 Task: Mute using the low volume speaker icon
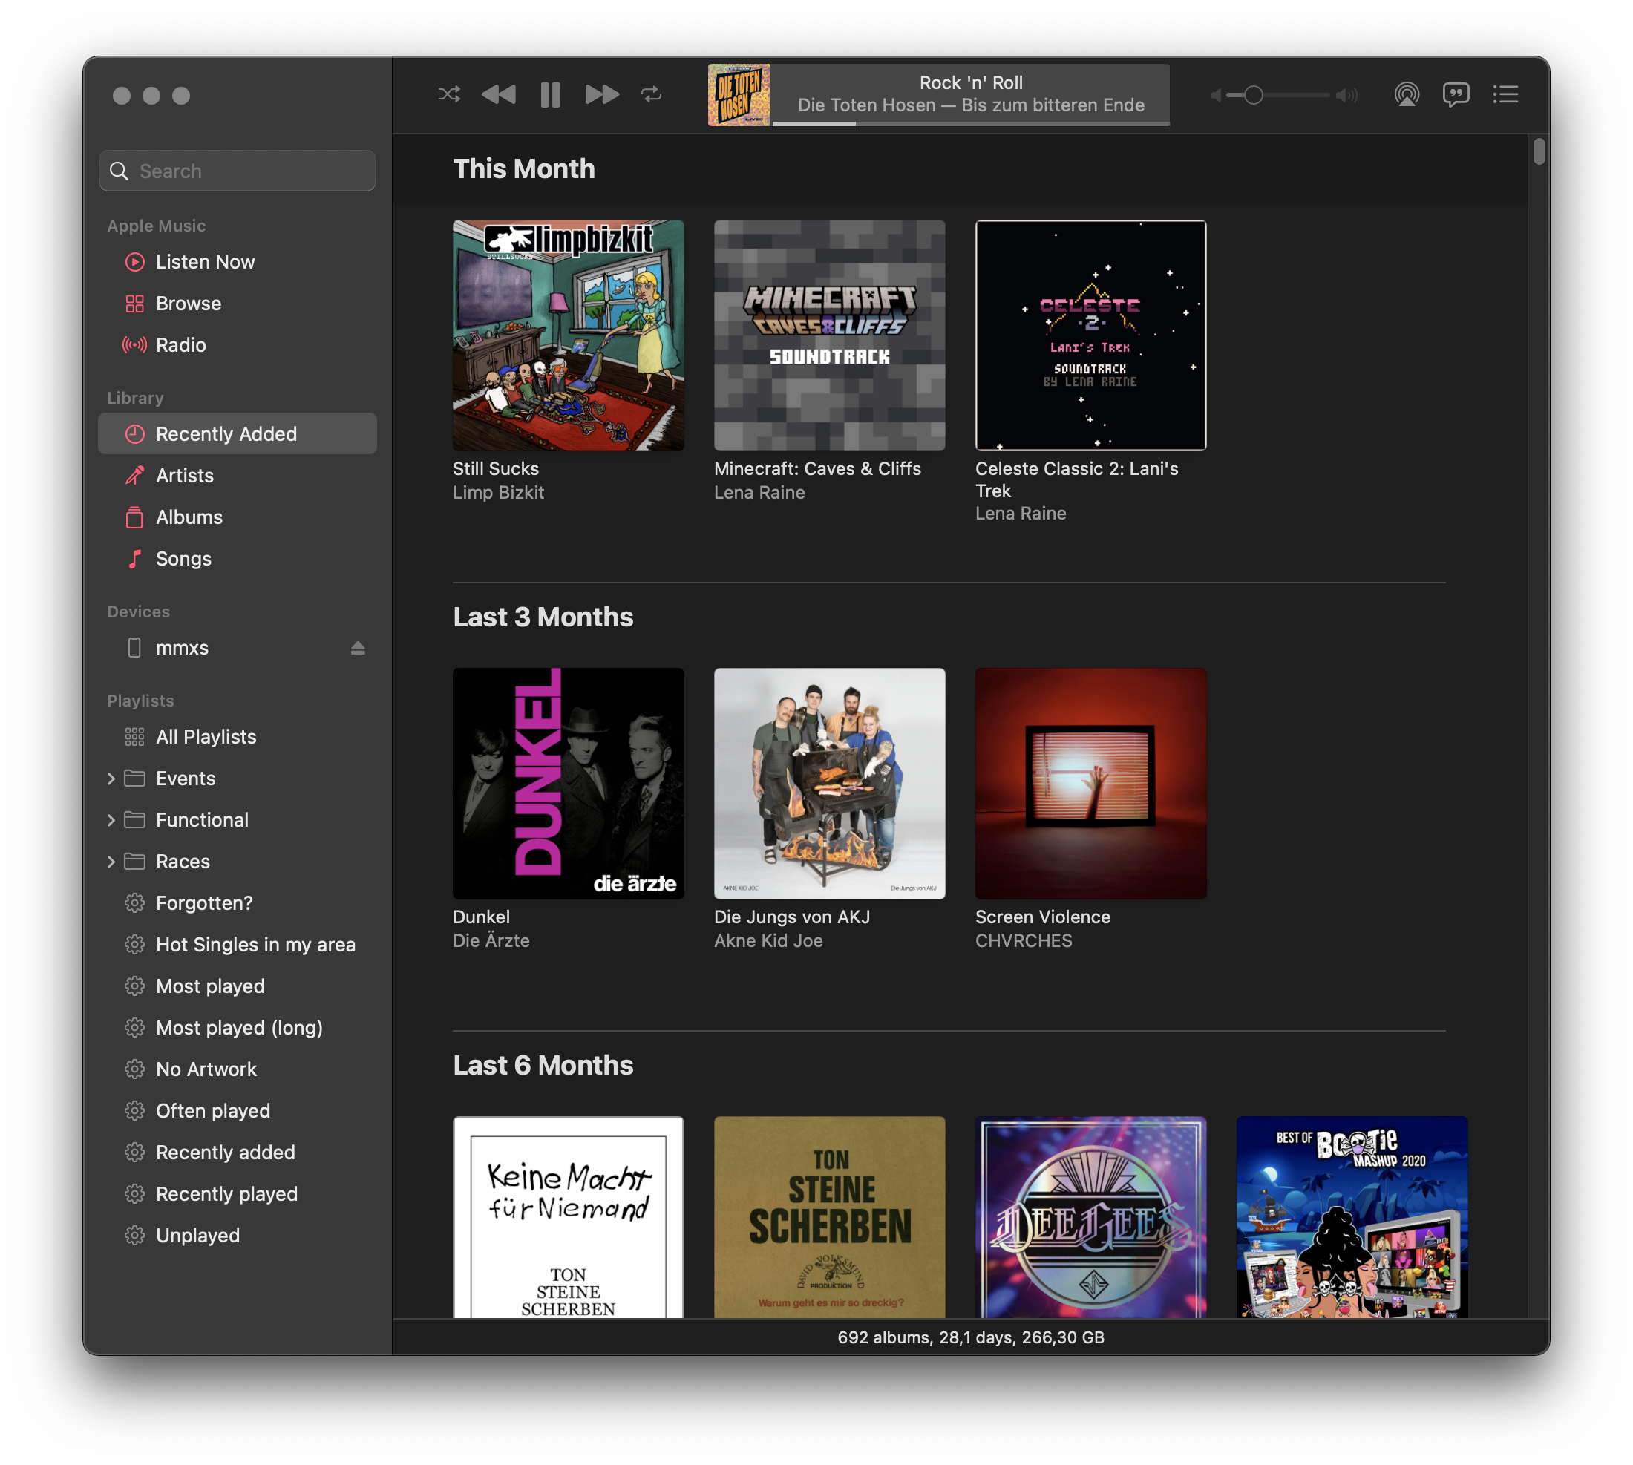click(1216, 96)
